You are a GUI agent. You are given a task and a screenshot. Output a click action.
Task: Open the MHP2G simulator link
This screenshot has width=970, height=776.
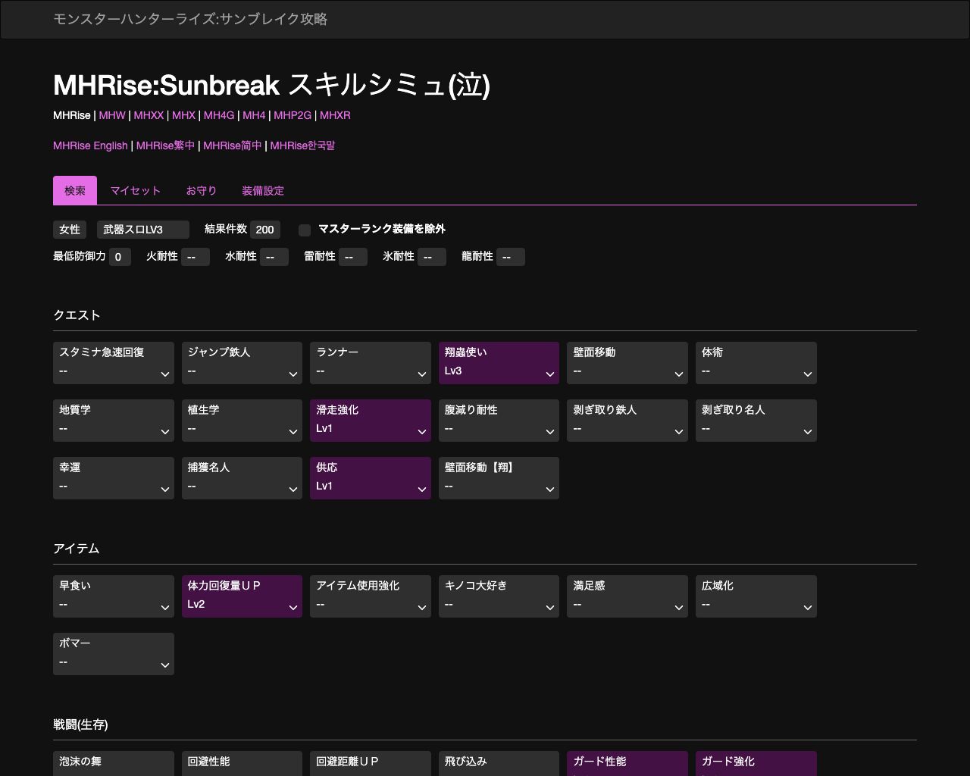tap(293, 115)
